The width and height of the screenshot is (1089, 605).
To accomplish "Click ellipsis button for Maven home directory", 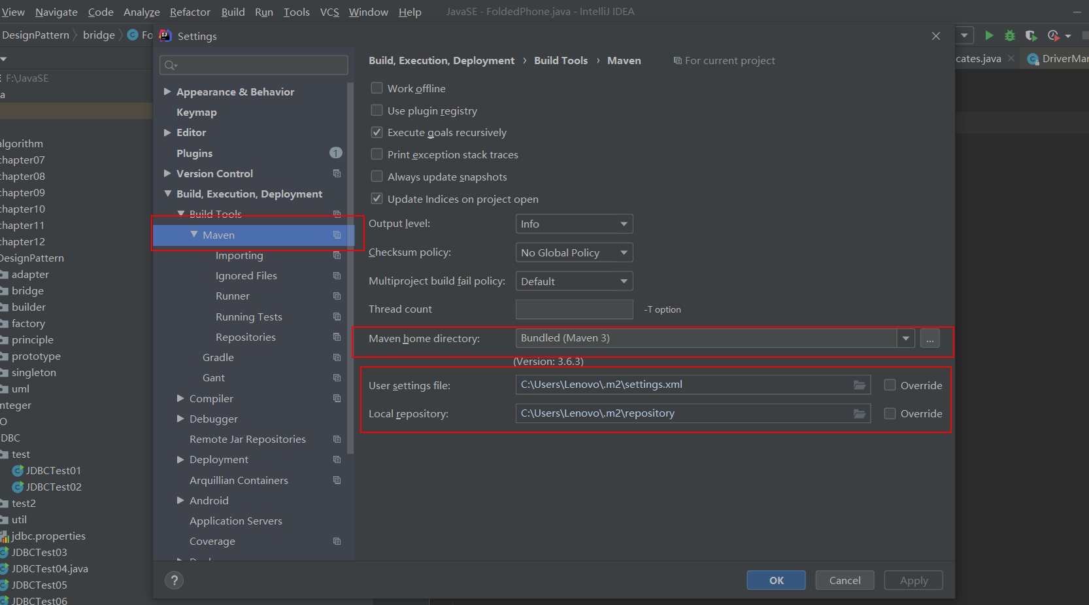I will click(x=930, y=338).
